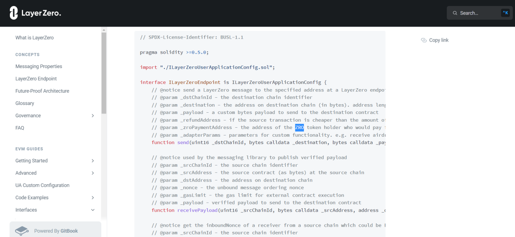
Task: Expand the Code Examples chevron
Action: (x=93, y=198)
